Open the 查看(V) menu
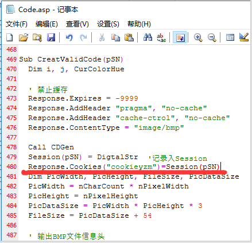The height and width of the screenshot is (243, 252). tap(77, 24)
